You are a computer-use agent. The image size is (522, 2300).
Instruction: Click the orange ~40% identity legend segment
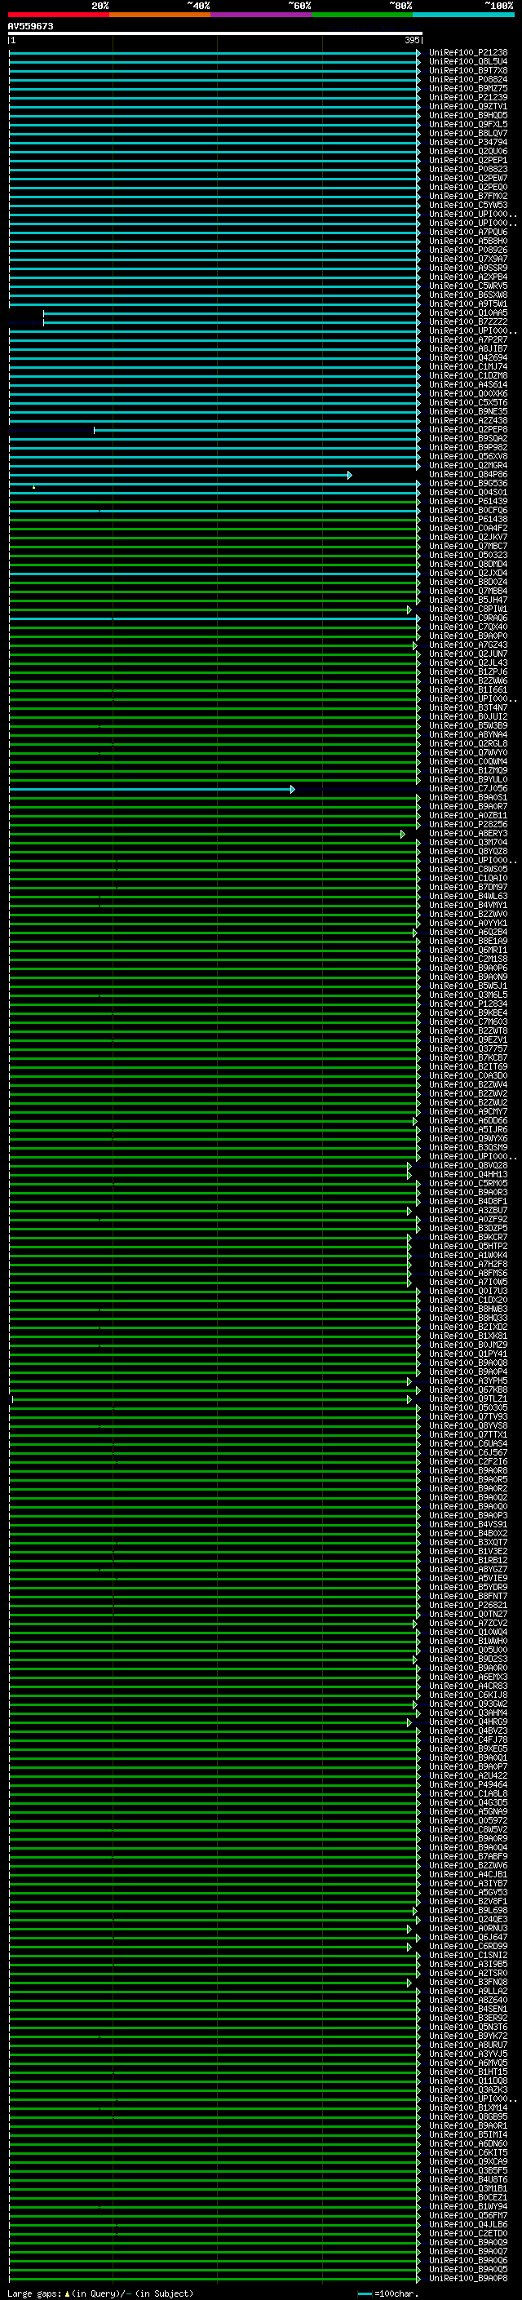[x=160, y=15]
